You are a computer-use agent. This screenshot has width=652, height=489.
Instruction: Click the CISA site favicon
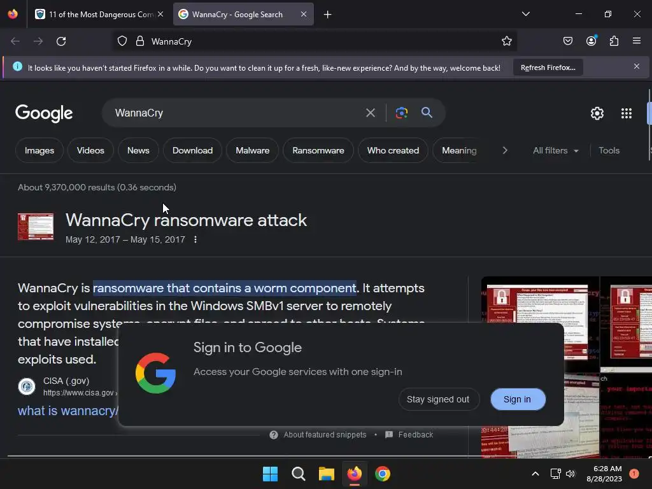pos(27,386)
